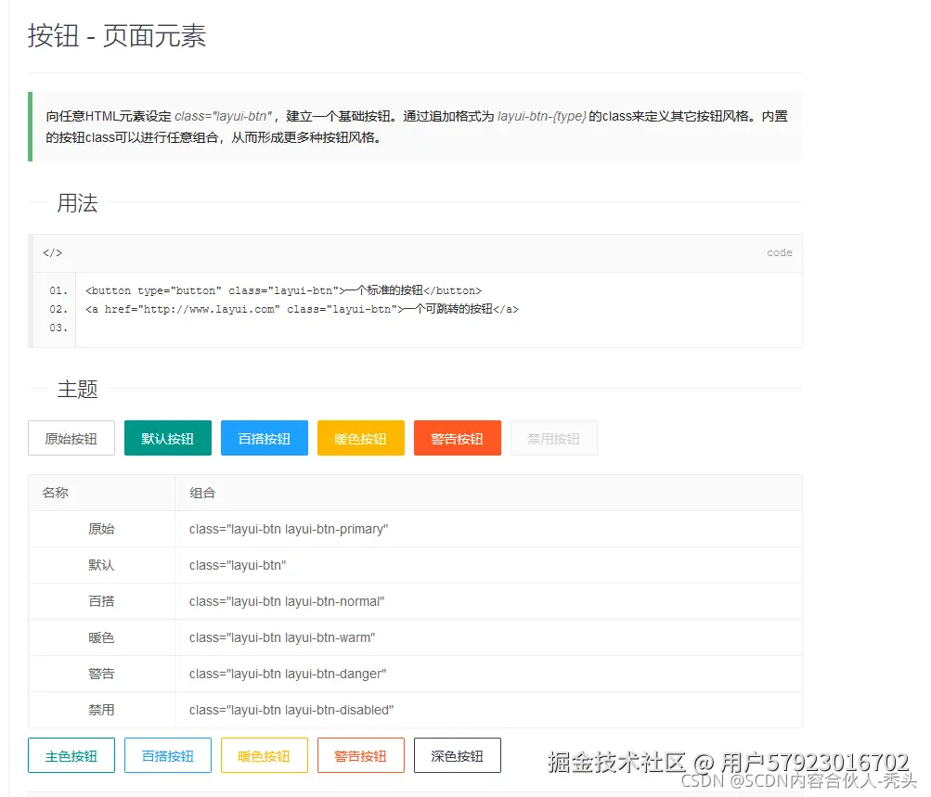The image size is (931, 797).
Task: Click the 主色按钮 bordered button at bottom
Action: point(71,755)
